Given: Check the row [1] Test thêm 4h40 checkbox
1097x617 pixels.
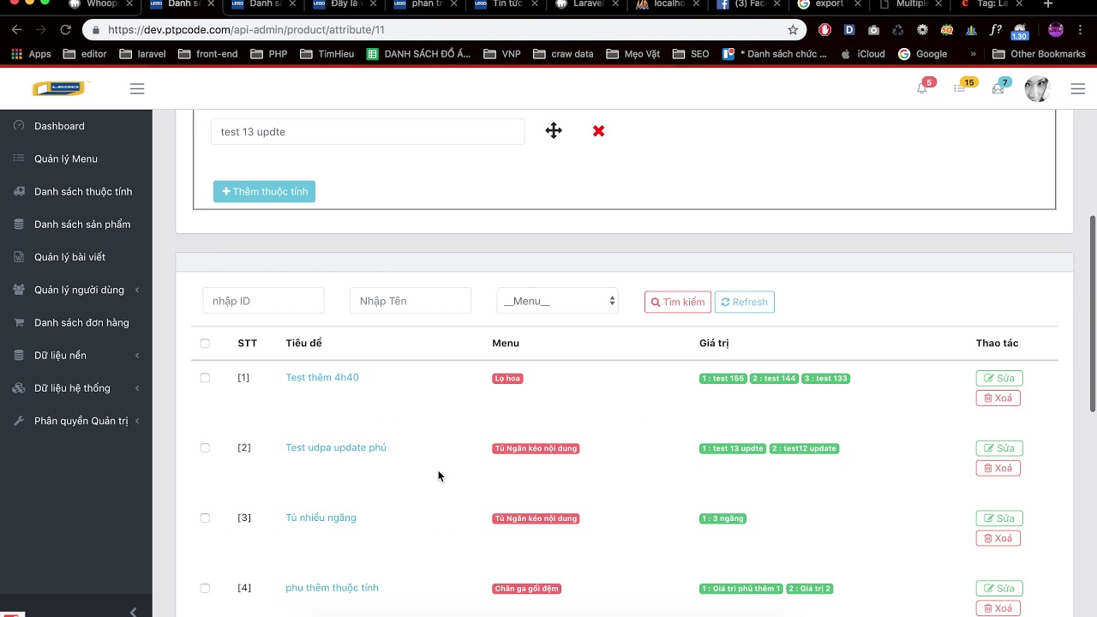Looking at the screenshot, I should tap(205, 378).
